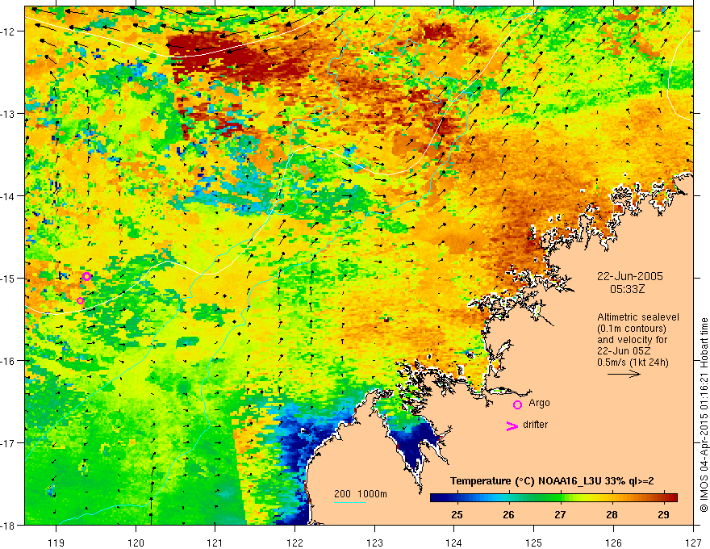Click the 'drifter' legend label
710x549 pixels.
[x=535, y=425]
